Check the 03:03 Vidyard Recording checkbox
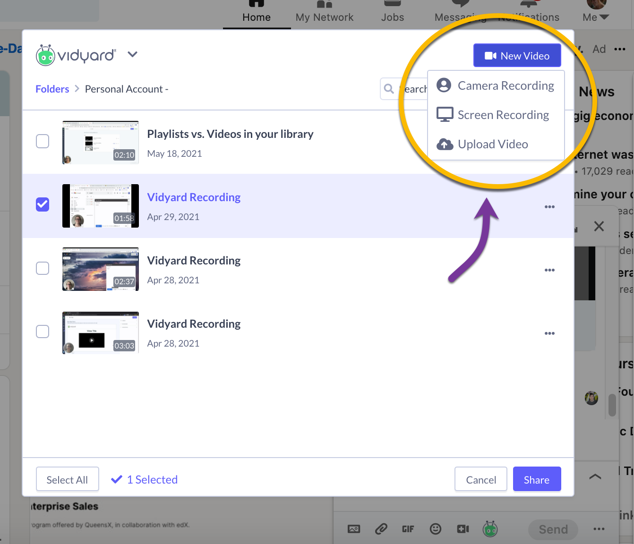The image size is (634, 544). pyautogui.click(x=43, y=331)
